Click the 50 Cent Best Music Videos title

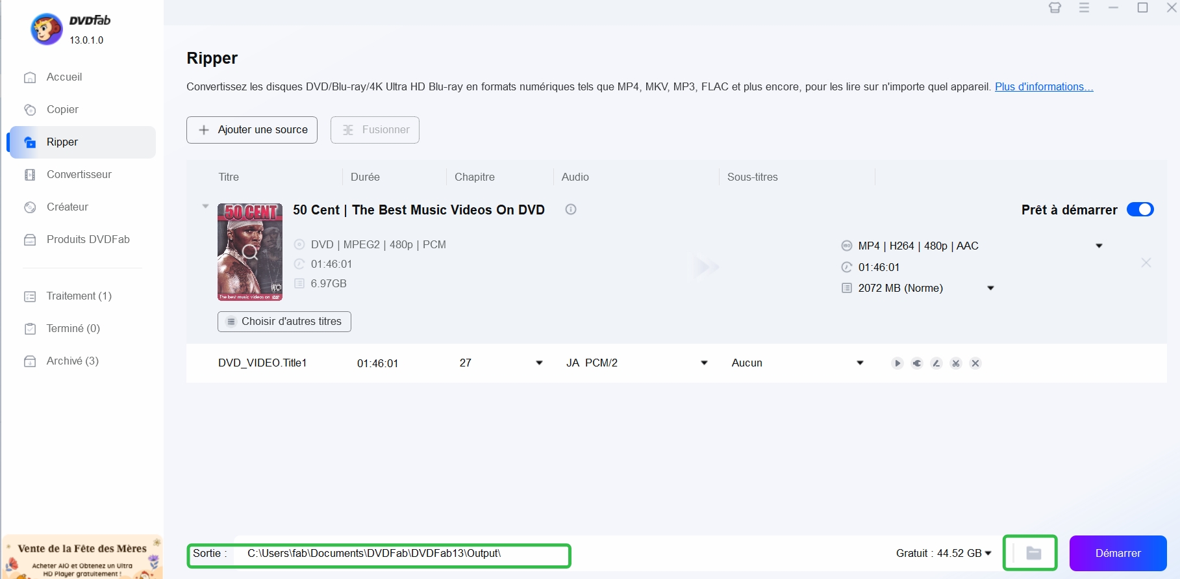pos(419,210)
